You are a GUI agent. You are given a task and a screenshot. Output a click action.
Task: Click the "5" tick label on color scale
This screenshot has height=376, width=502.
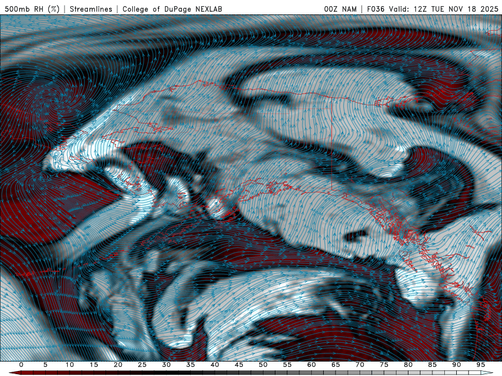click(45, 365)
